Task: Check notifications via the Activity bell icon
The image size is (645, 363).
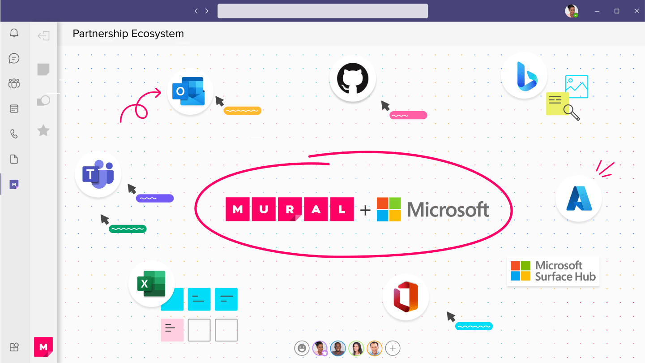Action: [x=14, y=33]
